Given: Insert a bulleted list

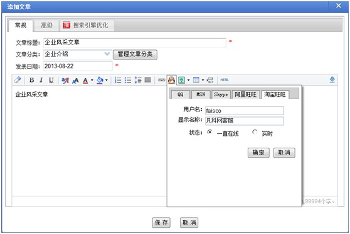Looking at the screenshot, I should click(x=128, y=80).
